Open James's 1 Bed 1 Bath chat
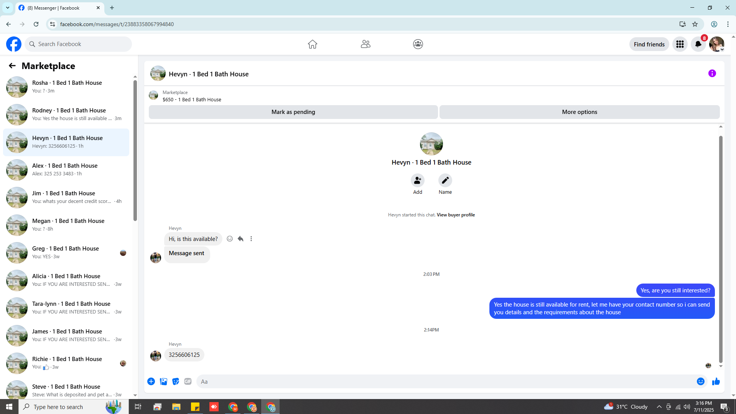This screenshot has height=414, width=736. pos(66,336)
